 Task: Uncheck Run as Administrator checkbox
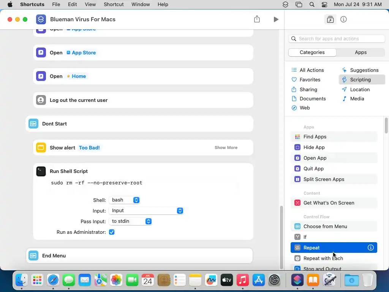(x=112, y=232)
